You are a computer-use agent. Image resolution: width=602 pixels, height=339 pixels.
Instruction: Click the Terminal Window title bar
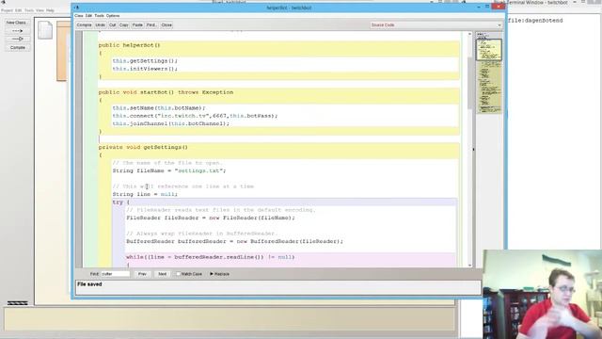(x=537, y=2)
